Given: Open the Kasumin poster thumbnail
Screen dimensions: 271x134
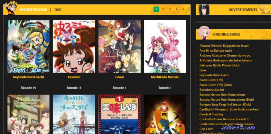Looking at the screenshot, I should point(74,46).
